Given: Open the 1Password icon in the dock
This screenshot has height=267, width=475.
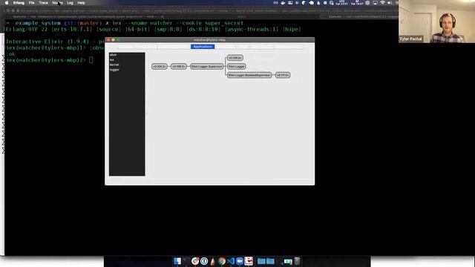Looking at the screenshot, I should coord(204,261).
